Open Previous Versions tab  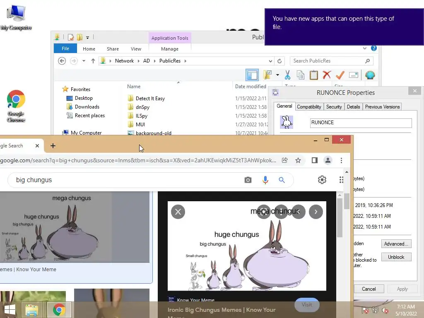coord(382,107)
